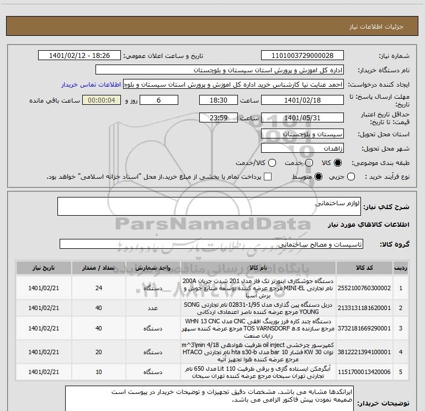Screen dimensions: 425x411
Task: Click the اطلاعات کالاهای مورد نیاز section heading
Action: 368,225
